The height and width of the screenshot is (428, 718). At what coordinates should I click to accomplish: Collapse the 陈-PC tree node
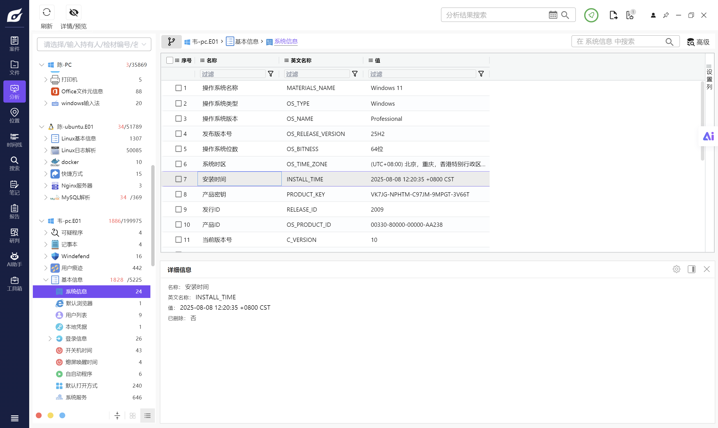(42, 64)
